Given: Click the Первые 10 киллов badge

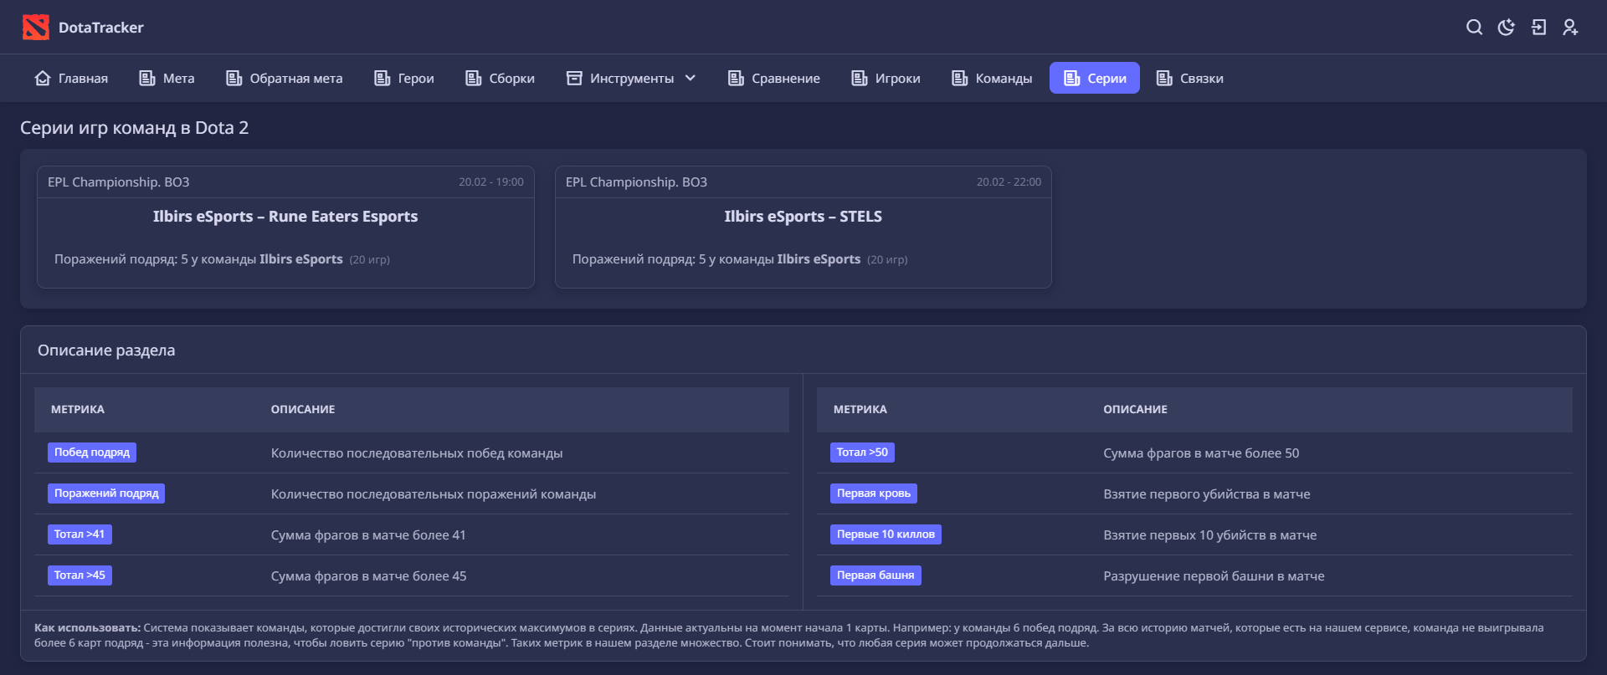Looking at the screenshot, I should [x=886, y=534].
